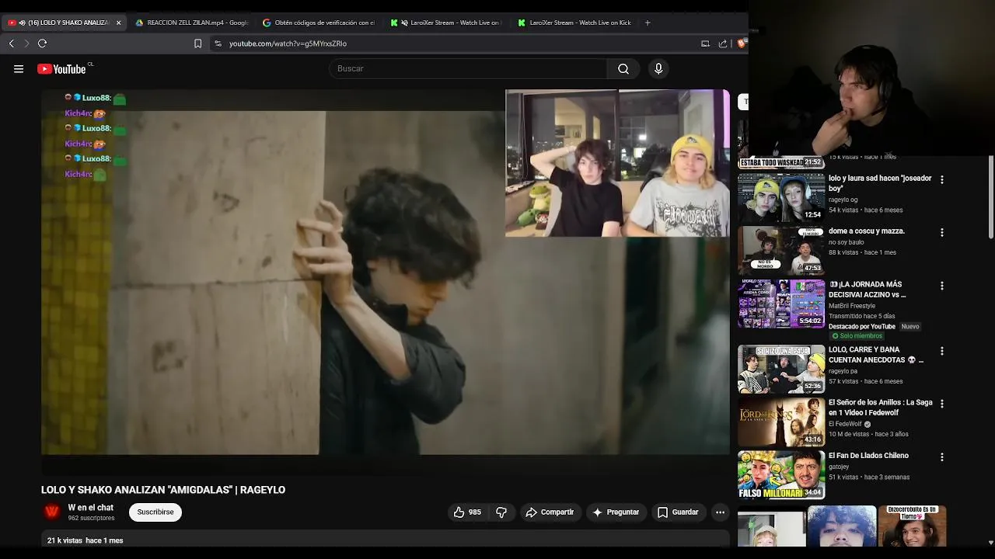Click the Guardar save button

click(x=678, y=512)
